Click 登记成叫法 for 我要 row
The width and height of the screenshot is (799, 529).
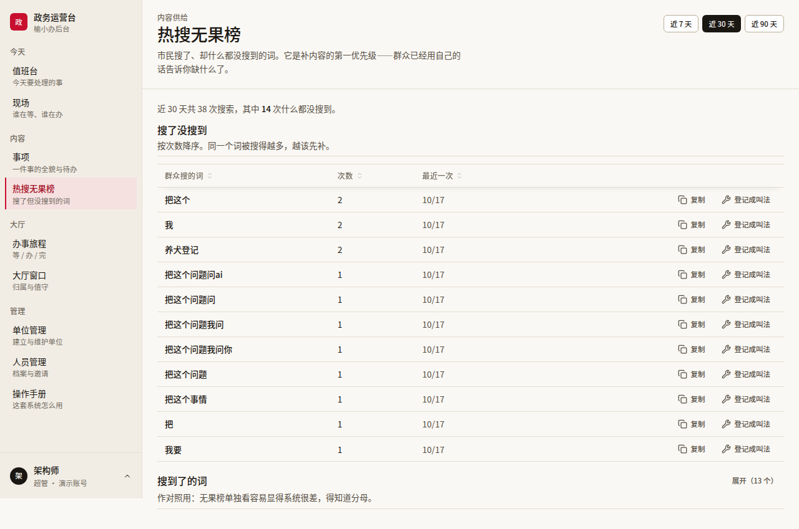tap(746, 449)
